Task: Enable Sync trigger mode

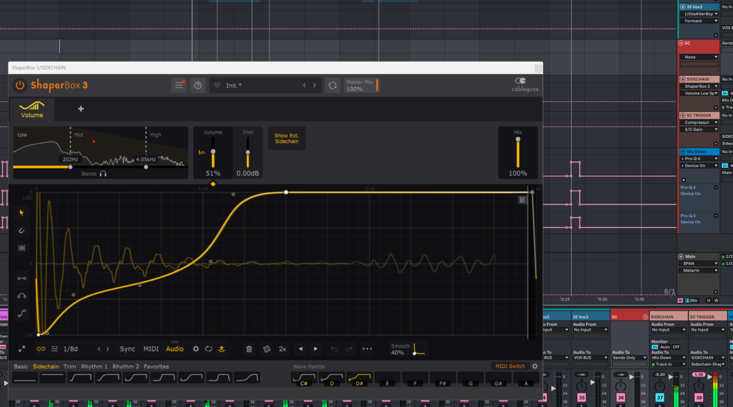Action: point(128,349)
